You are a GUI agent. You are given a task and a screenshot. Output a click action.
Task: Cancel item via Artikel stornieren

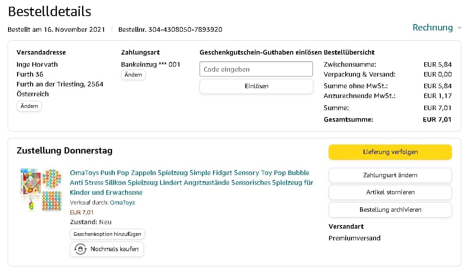click(x=390, y=192)
